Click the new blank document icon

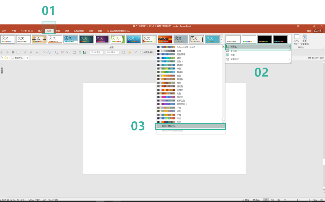click(x=2, y=58)
